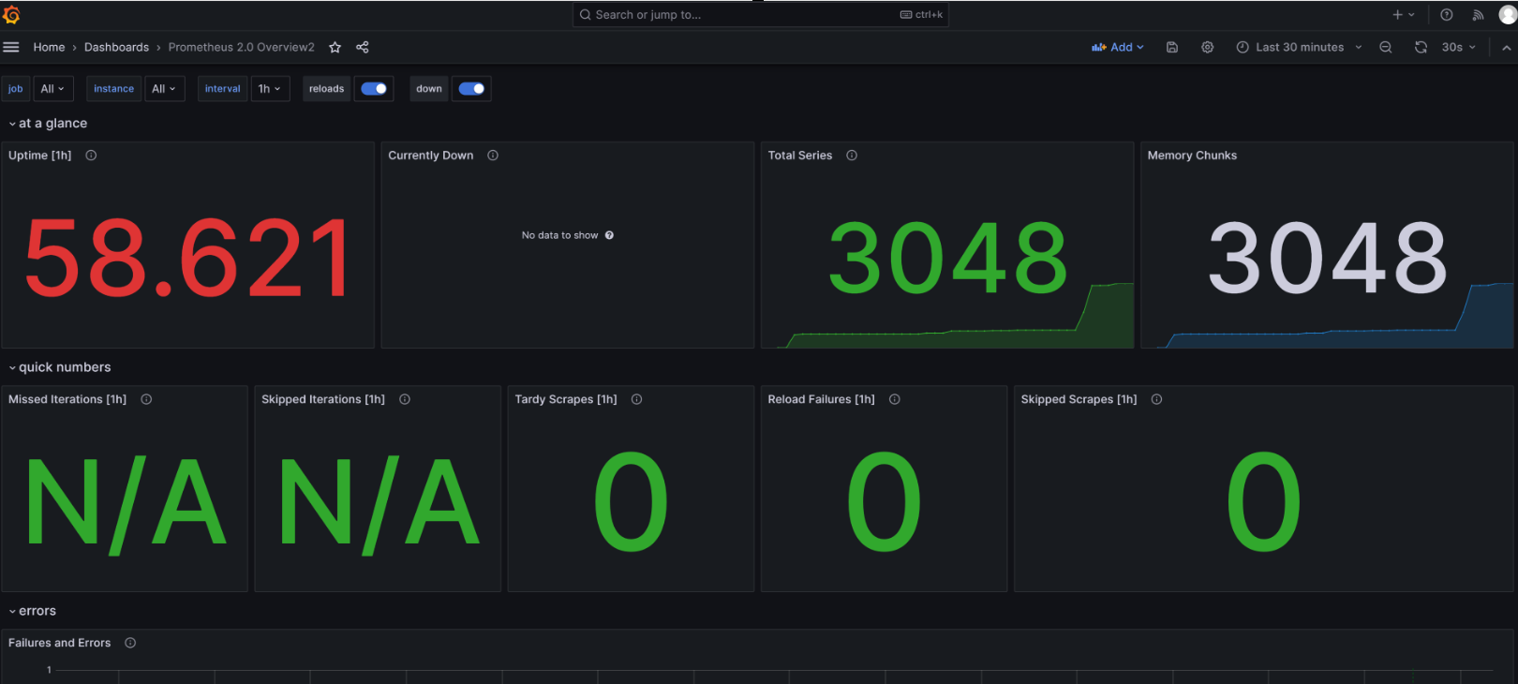
Task: Collapse the quick numbers row
Action: point(60,367)
